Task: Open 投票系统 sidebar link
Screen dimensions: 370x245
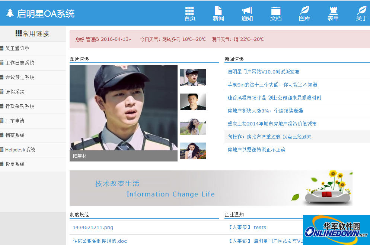Action: [15, 164]
